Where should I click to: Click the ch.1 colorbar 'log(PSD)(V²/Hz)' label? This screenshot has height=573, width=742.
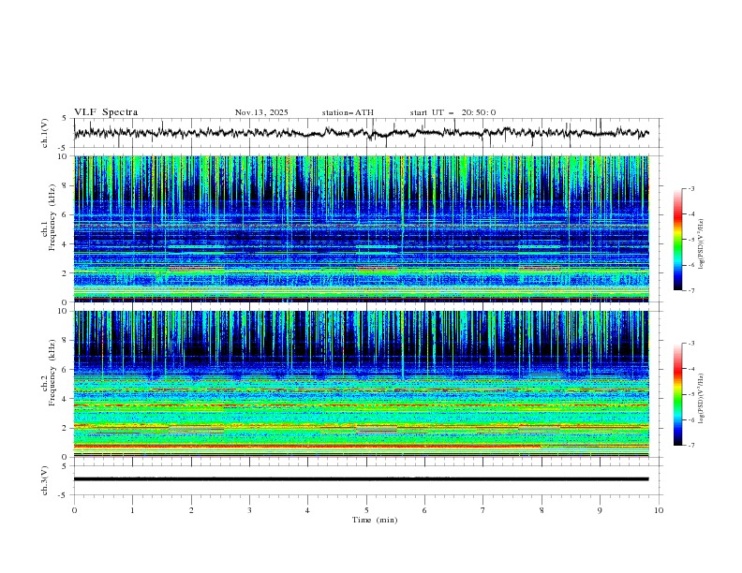pyautogui.click(x=702, y=244)
